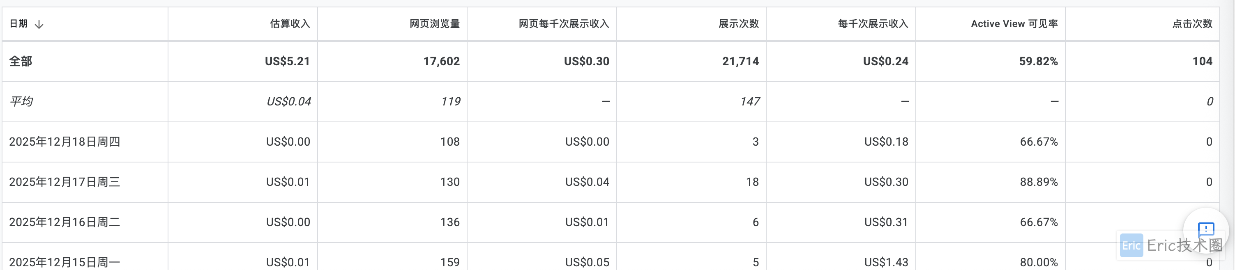1235x270 pixels.
Task: Sort by Active View 可见率 header
Action: coord(1014,24)
